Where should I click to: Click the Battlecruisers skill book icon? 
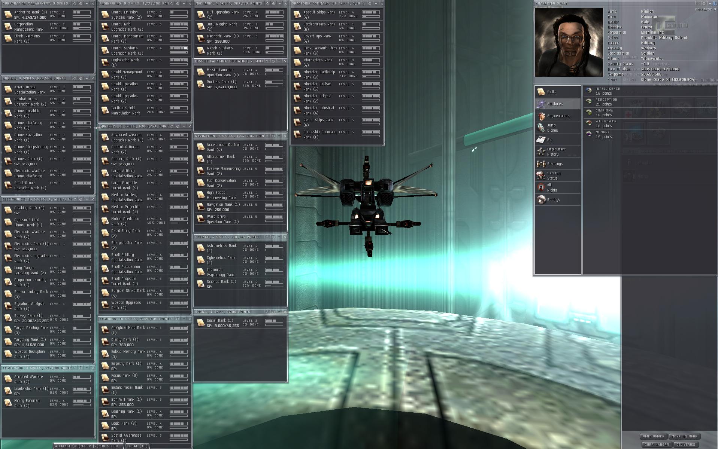(x=297, y=27)
